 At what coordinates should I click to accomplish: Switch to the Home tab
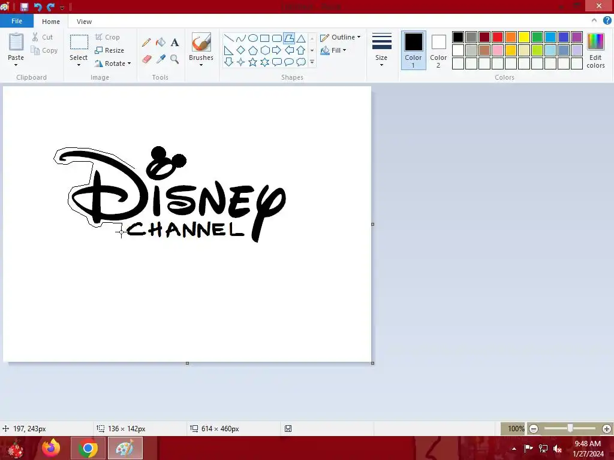pos(51,22)
